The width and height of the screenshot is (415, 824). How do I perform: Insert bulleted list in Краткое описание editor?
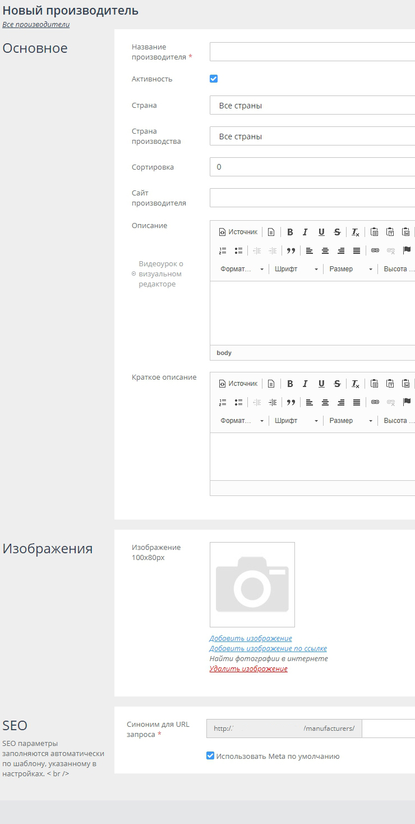point(238,402)
